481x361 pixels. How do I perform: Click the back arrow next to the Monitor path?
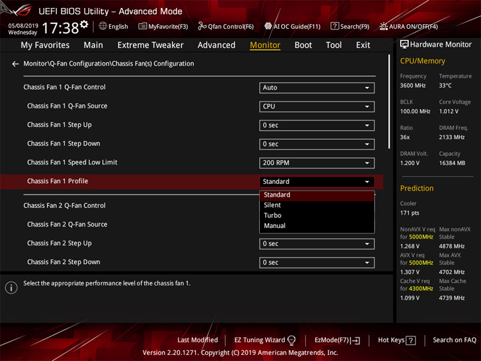[x=15, y=64]
